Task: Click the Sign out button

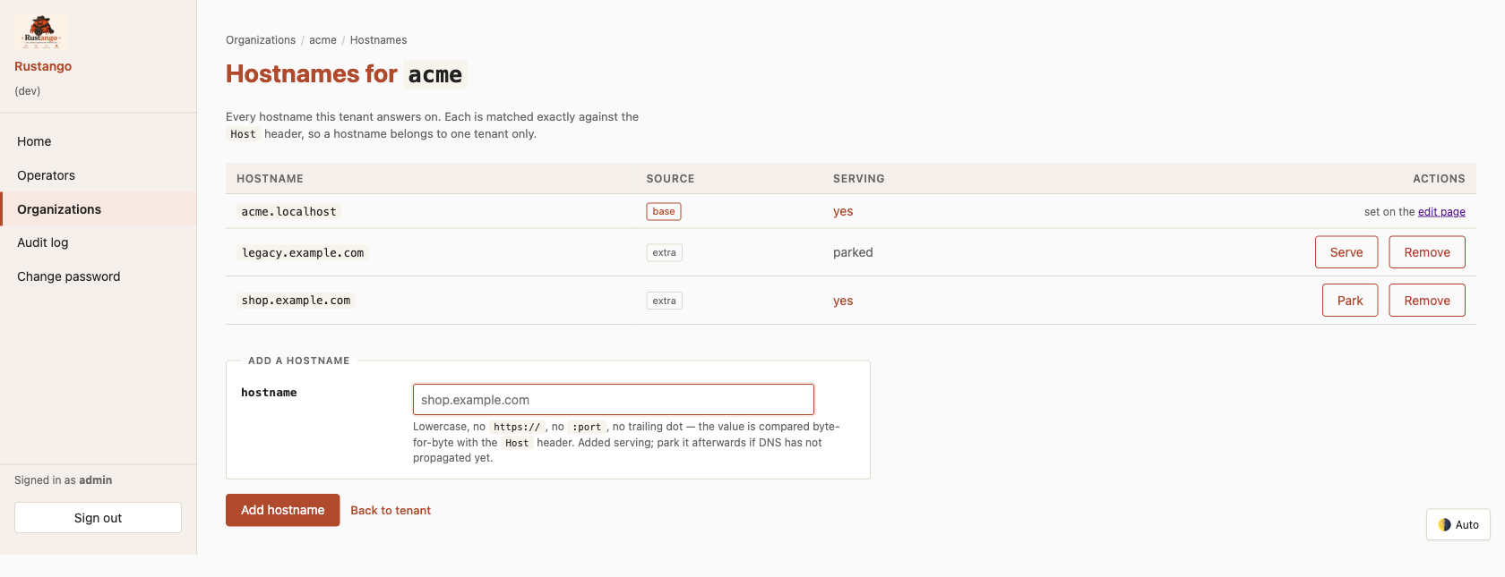Action: click(98, 518)
